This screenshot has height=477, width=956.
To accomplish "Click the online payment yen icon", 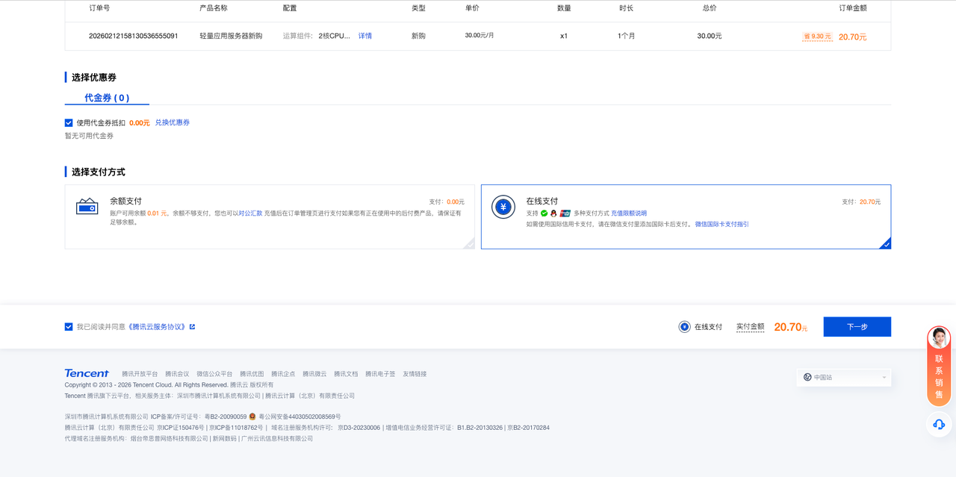I will pyautogui.click(x=503, y=207).
